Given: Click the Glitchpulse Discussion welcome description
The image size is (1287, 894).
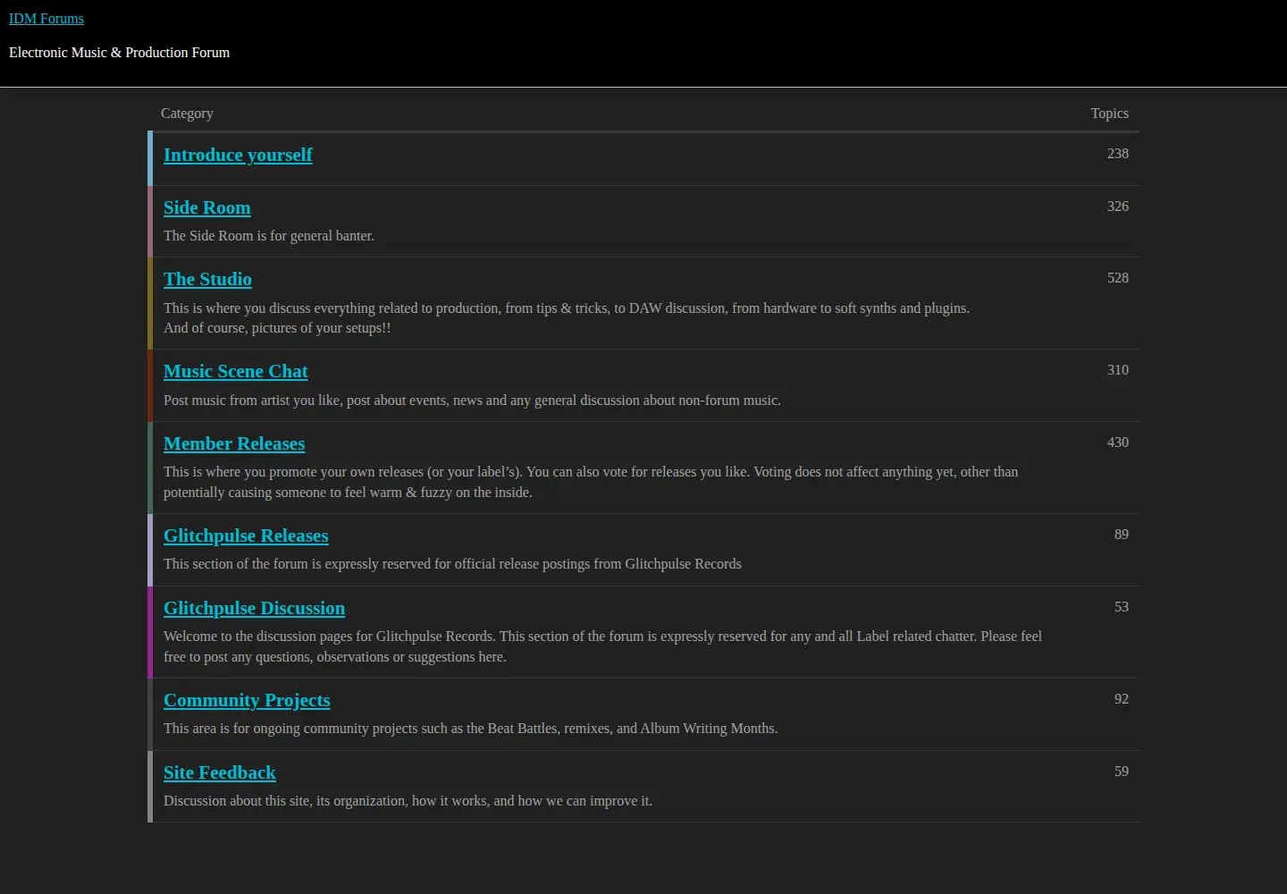Looking at the screenshot, I should pyautogui.click(x=602, y=646).
